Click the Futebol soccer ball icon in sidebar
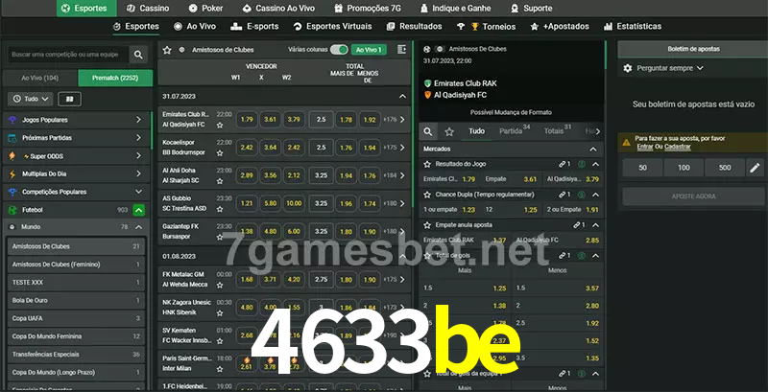 (x=12, y=210)
